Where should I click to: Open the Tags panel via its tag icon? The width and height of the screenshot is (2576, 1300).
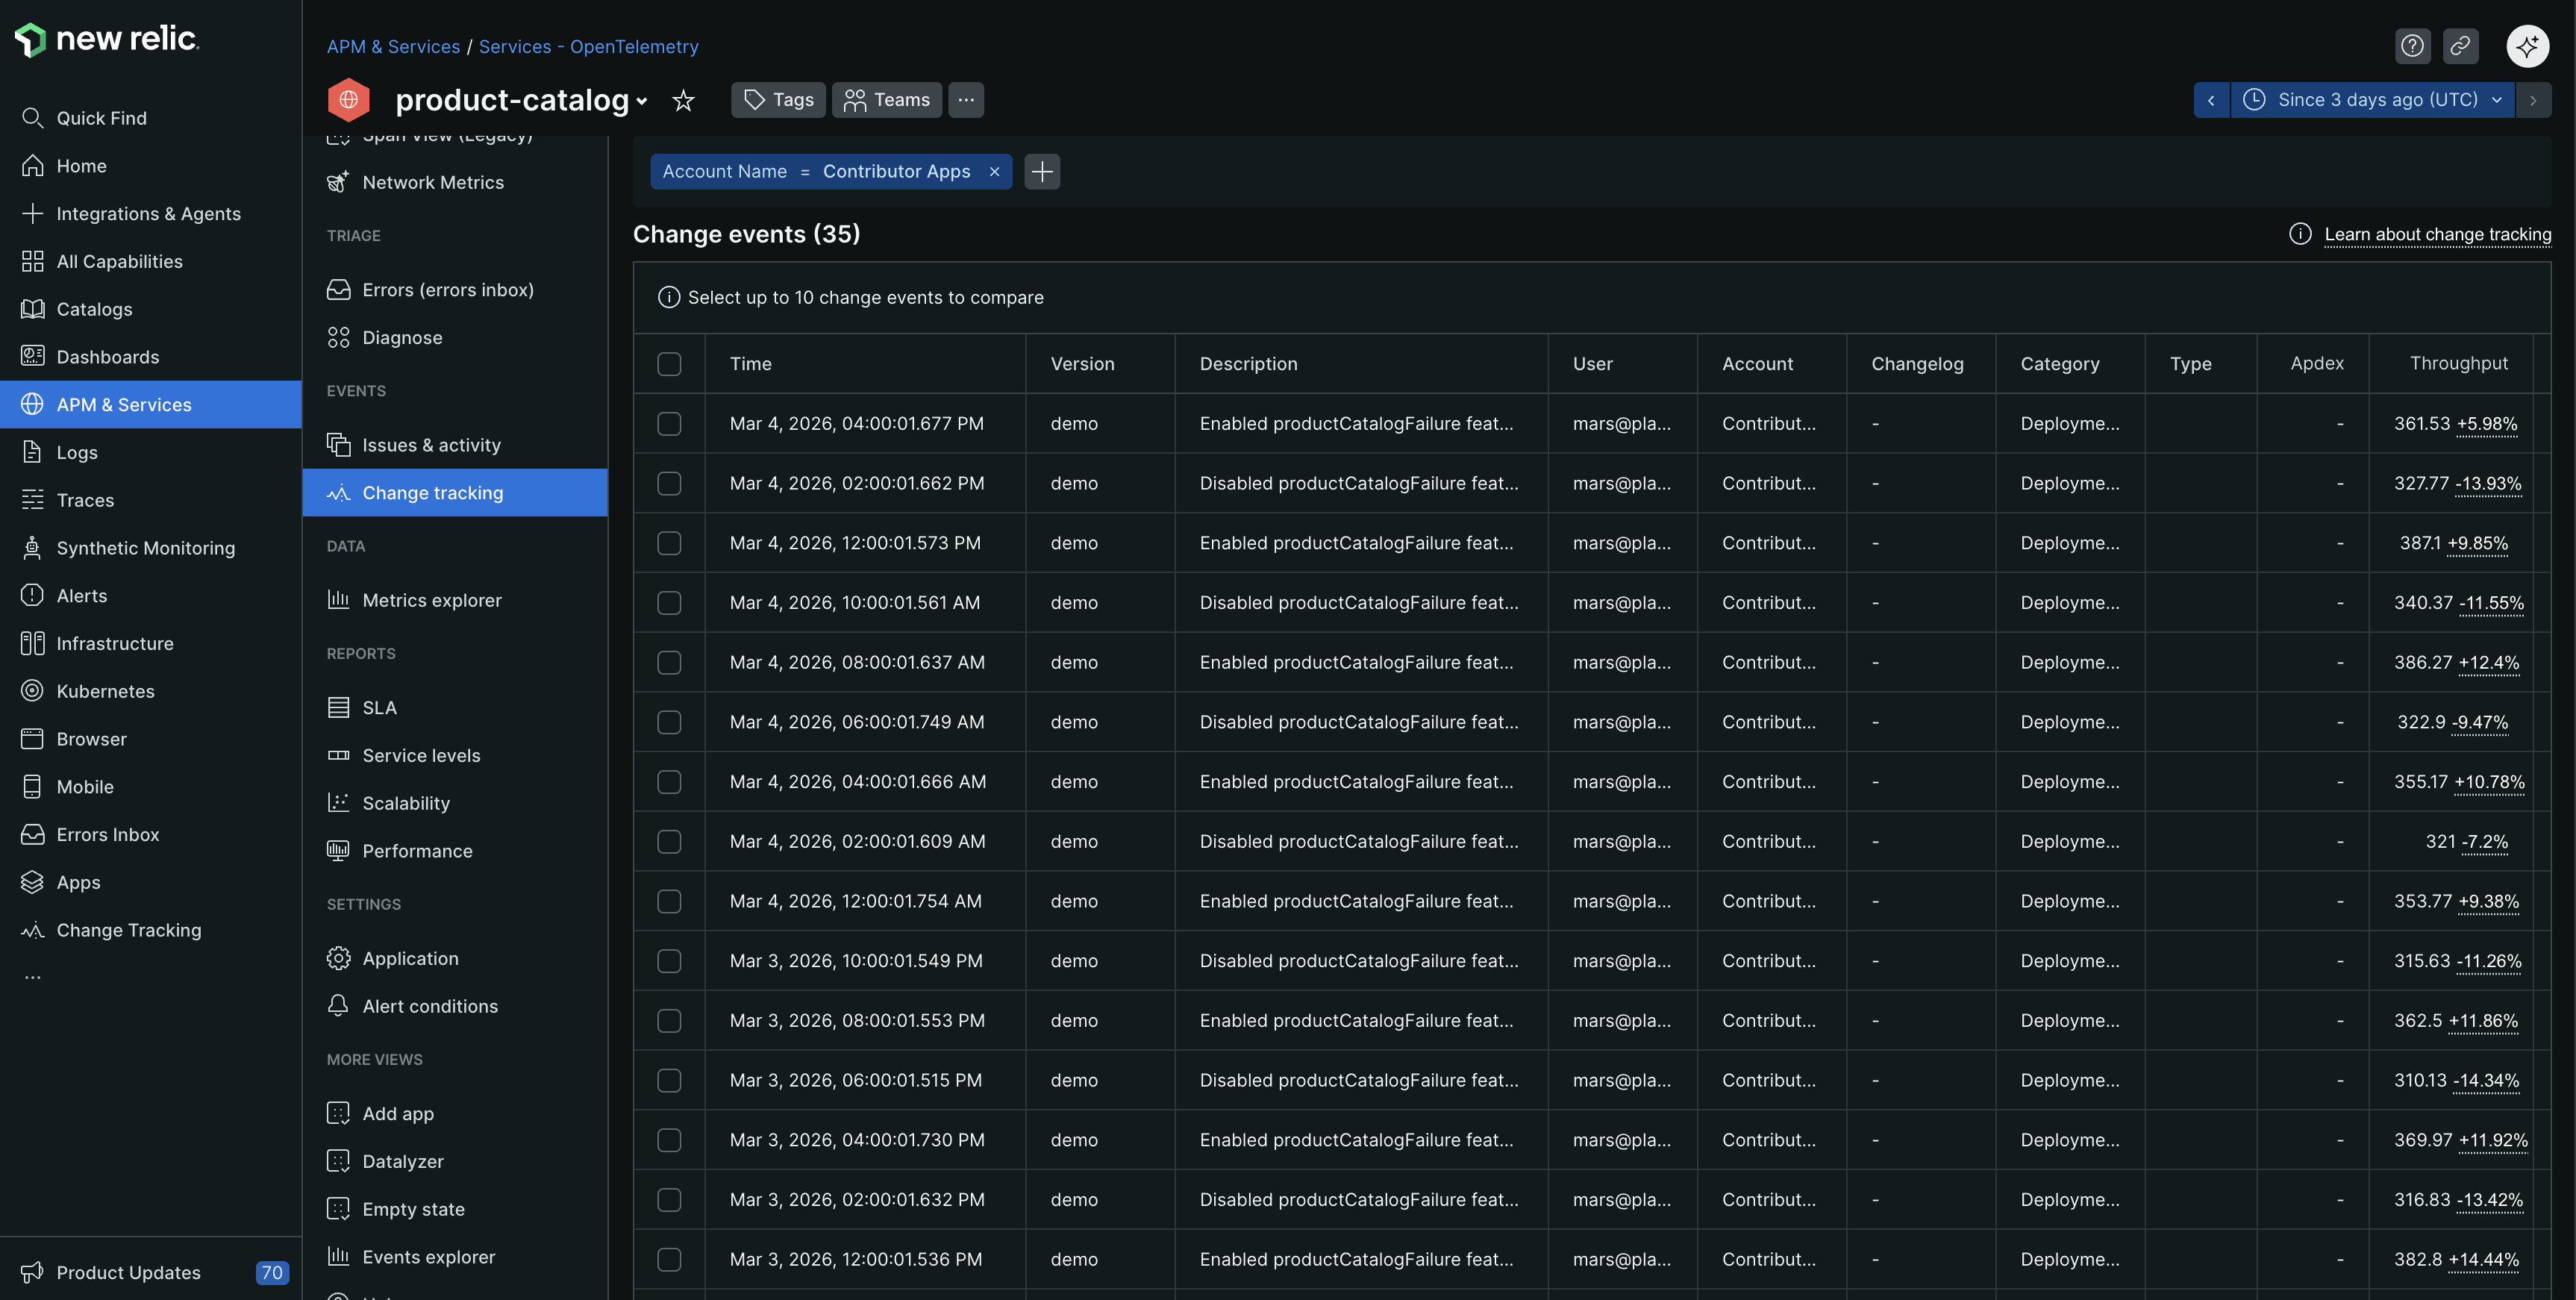(x=756, y=99)
